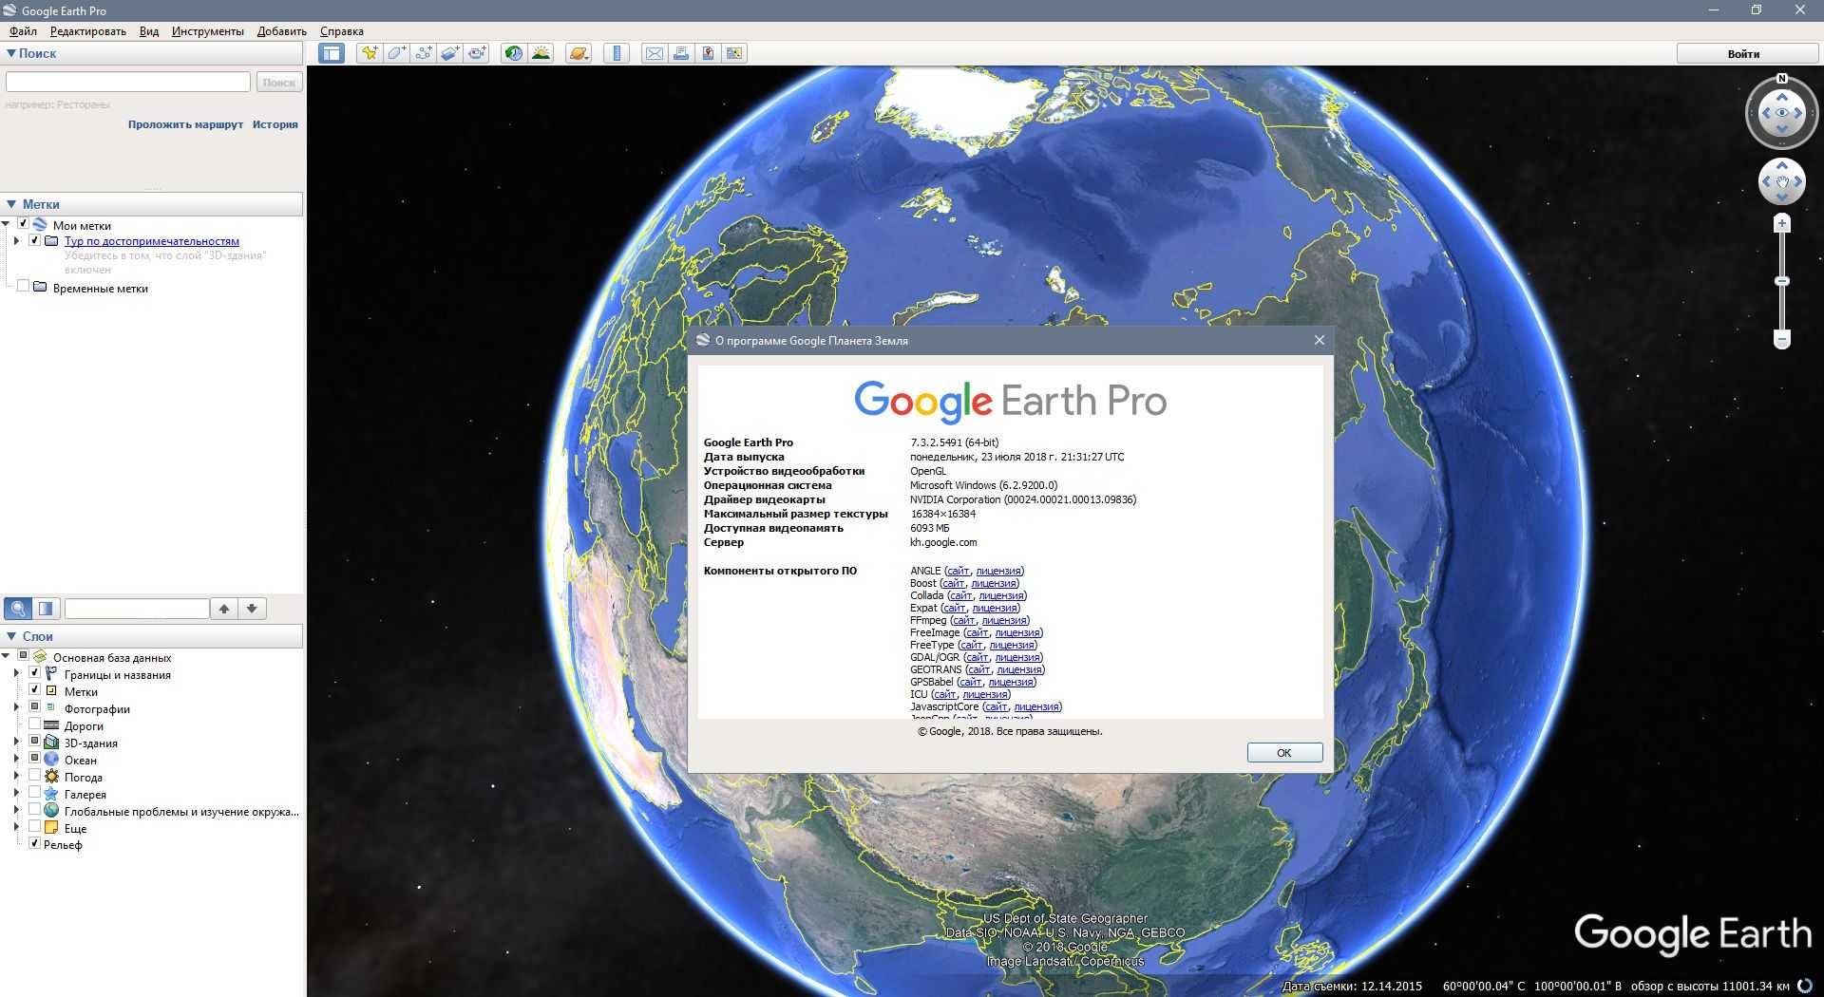Click the Add Polygon toolbar icon

(x=397, y=53)
